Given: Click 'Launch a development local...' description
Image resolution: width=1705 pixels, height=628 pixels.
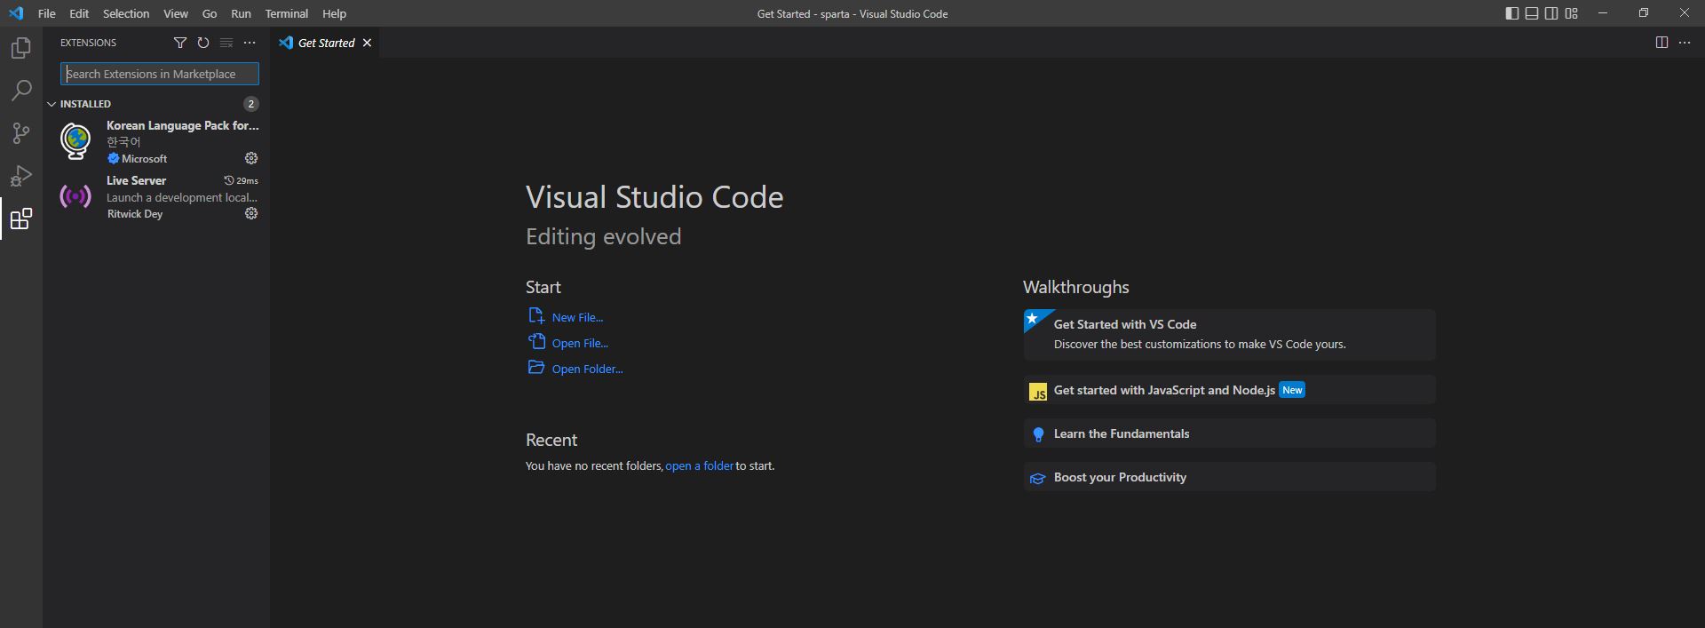Looking at the screenshot, I should (x=182, y=197).
